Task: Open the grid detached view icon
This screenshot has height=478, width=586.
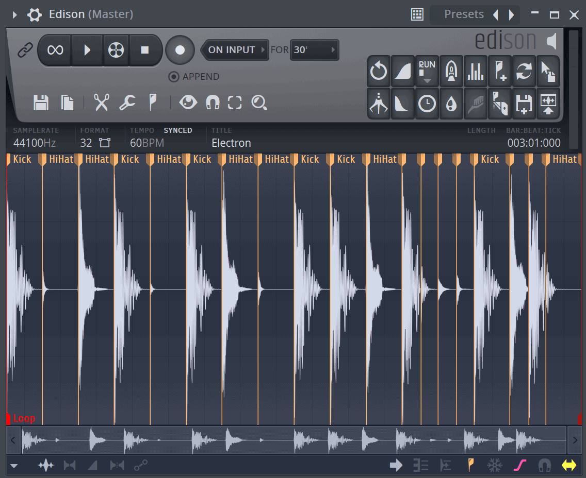Action: 417,14
